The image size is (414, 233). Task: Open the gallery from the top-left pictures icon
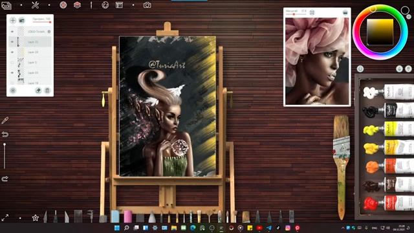point(6,5)
